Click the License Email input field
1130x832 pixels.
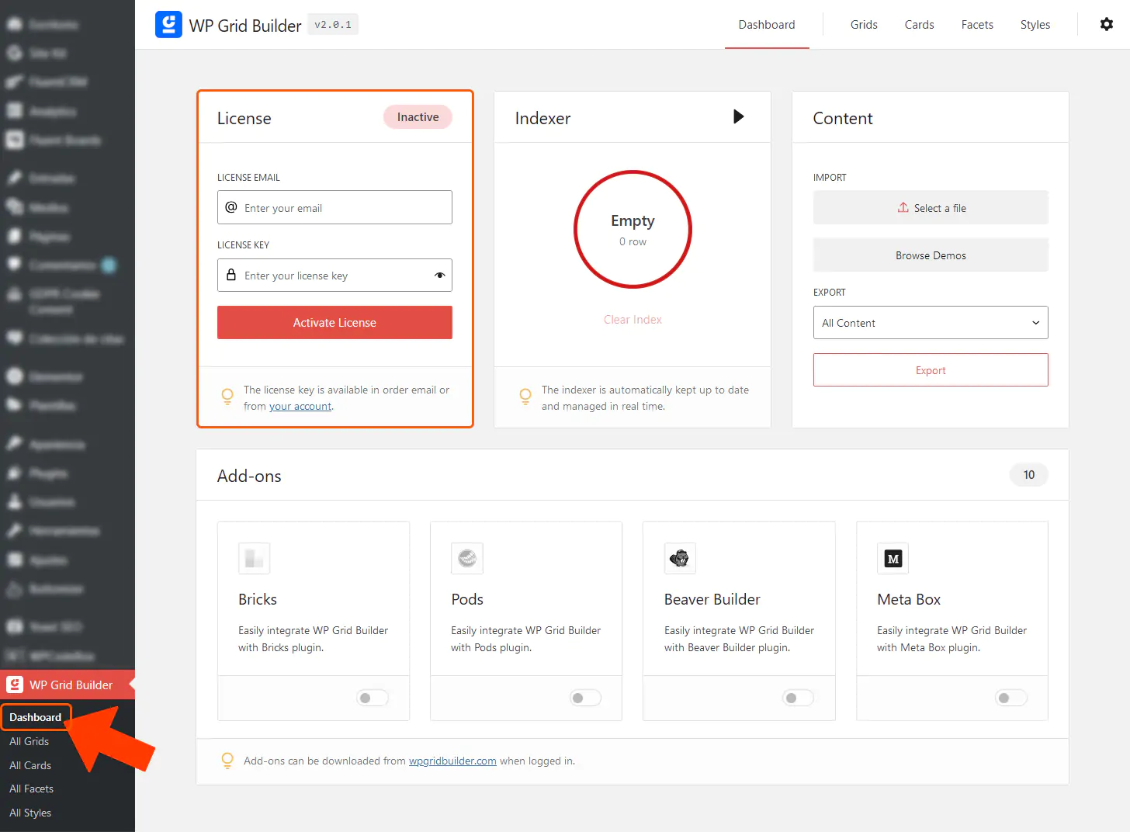334,207
